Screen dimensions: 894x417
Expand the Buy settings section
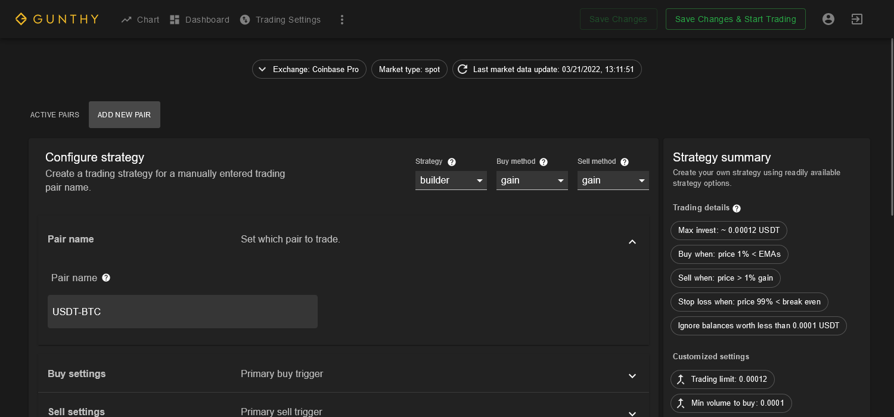pos(632,376)
